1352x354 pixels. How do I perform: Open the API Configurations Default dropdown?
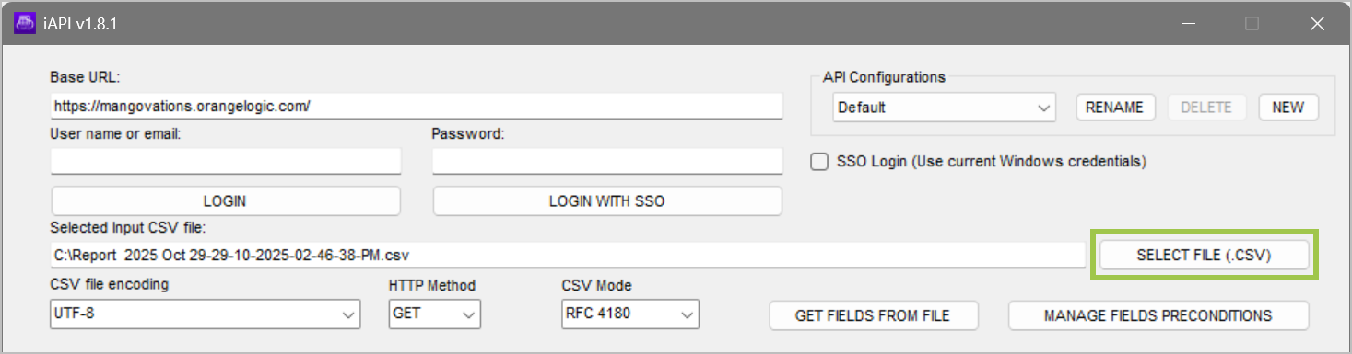click(944, 108)
